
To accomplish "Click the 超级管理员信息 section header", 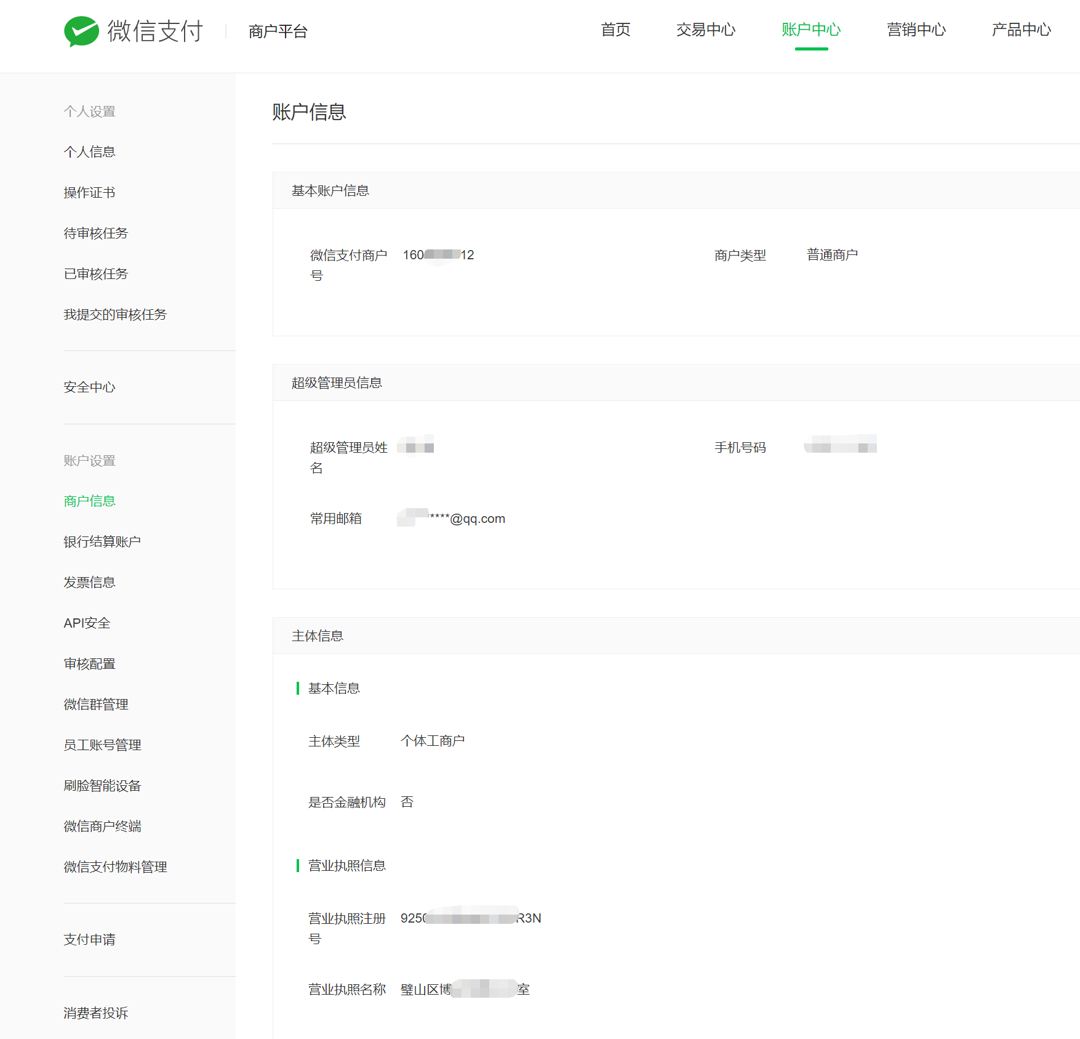I will (x=337, y=383).
